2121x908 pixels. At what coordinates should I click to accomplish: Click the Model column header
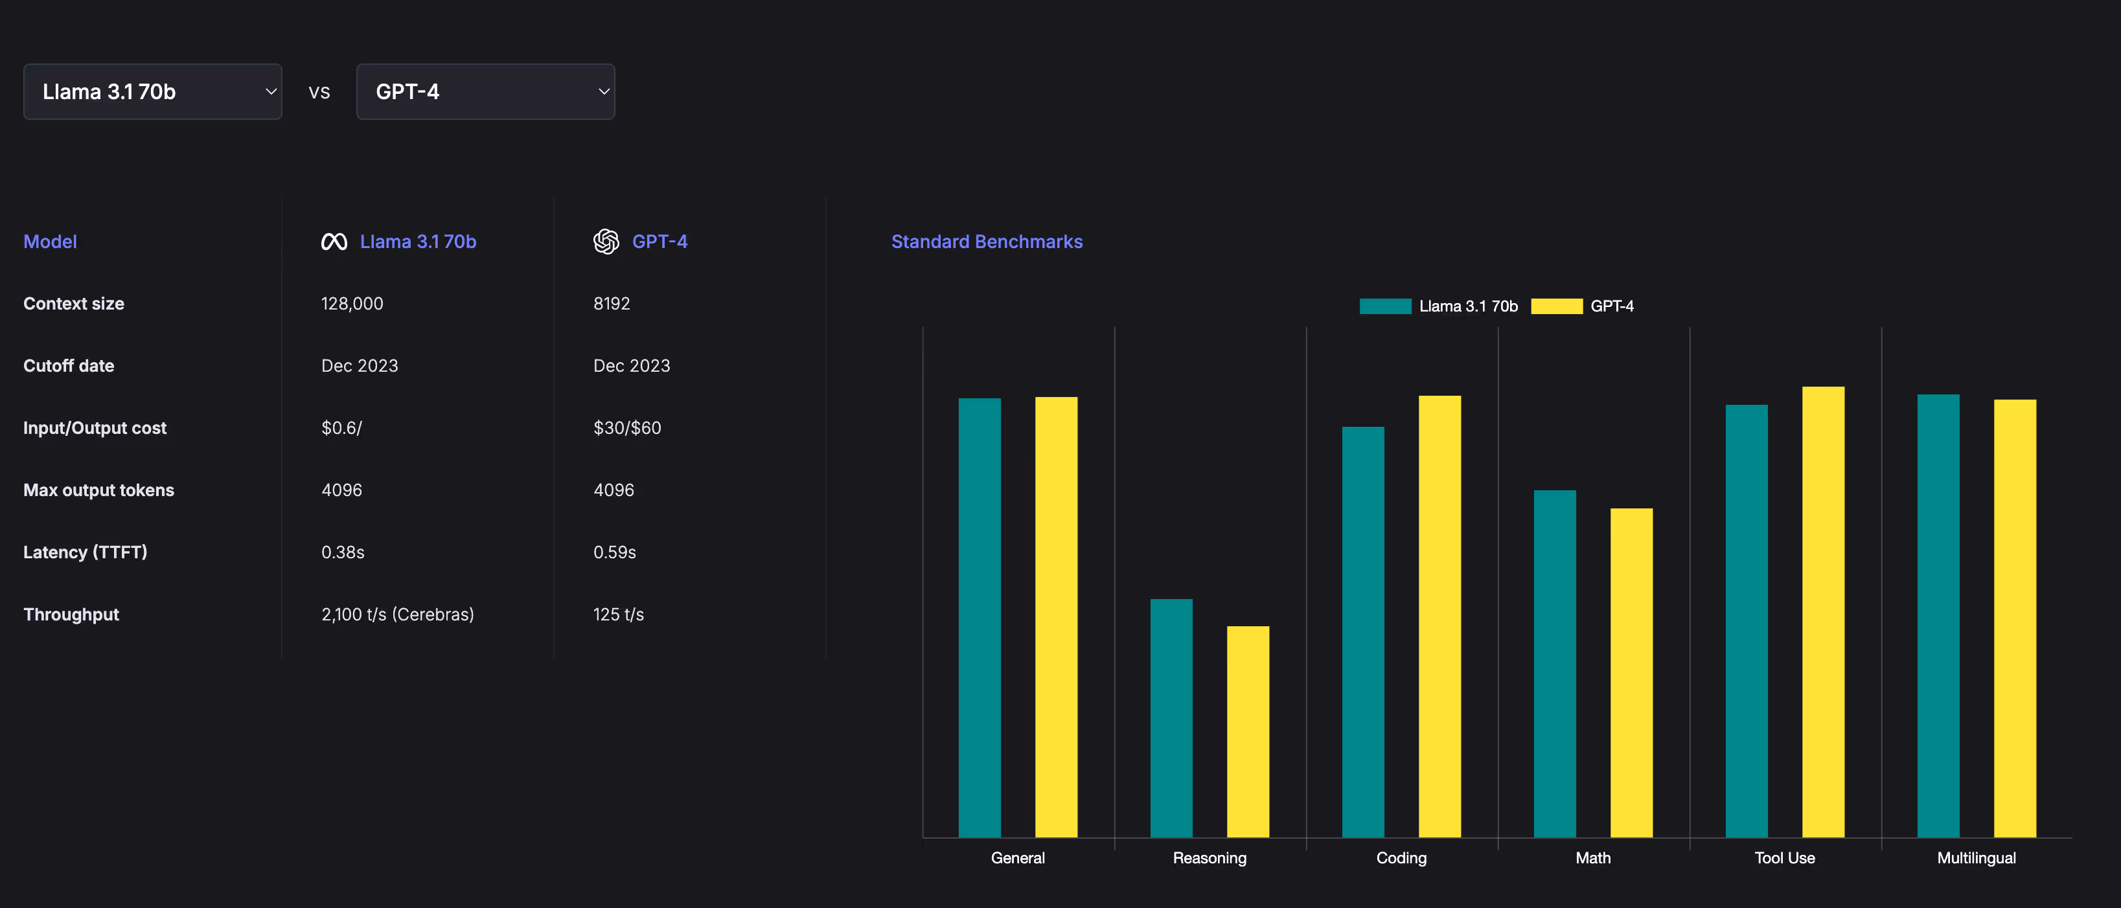pos(51,241)
